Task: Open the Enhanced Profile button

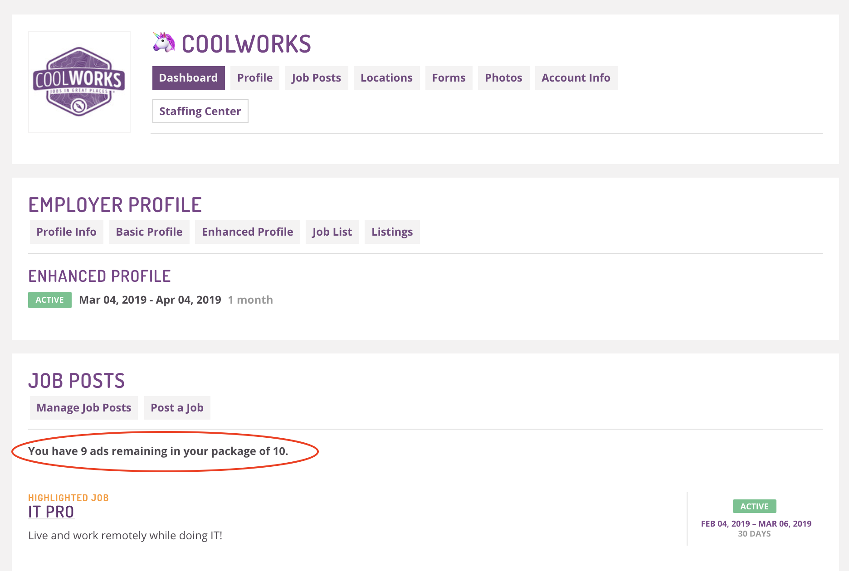Action: click(248, 232)
